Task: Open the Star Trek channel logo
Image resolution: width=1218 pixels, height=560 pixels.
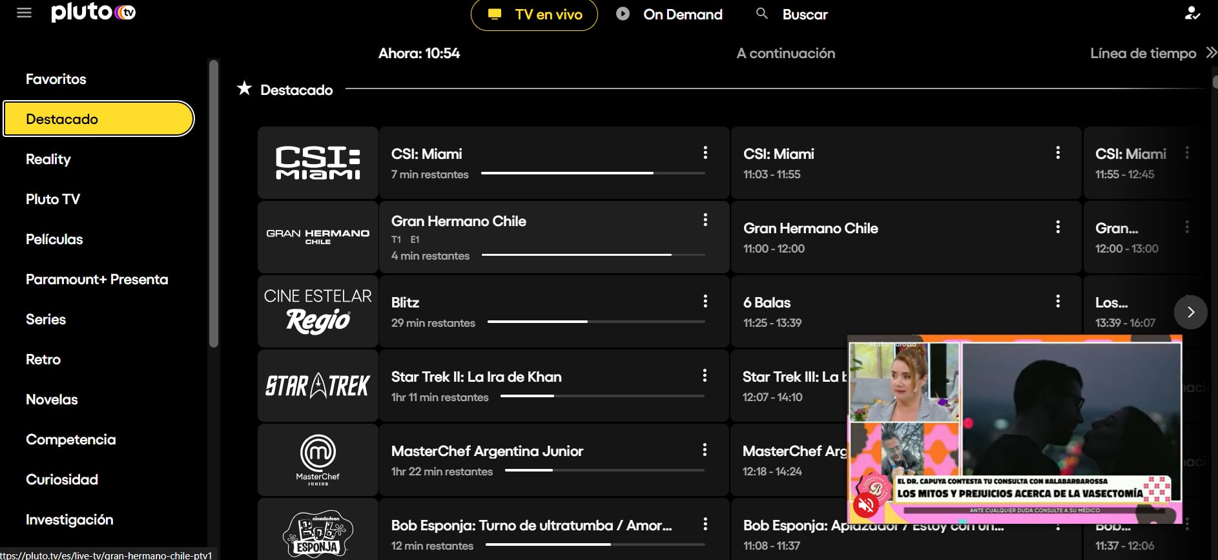Action: (x=318, y=386)
